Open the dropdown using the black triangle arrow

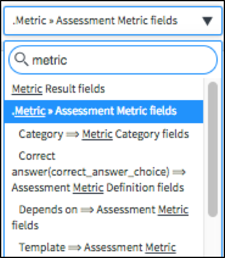208,21
